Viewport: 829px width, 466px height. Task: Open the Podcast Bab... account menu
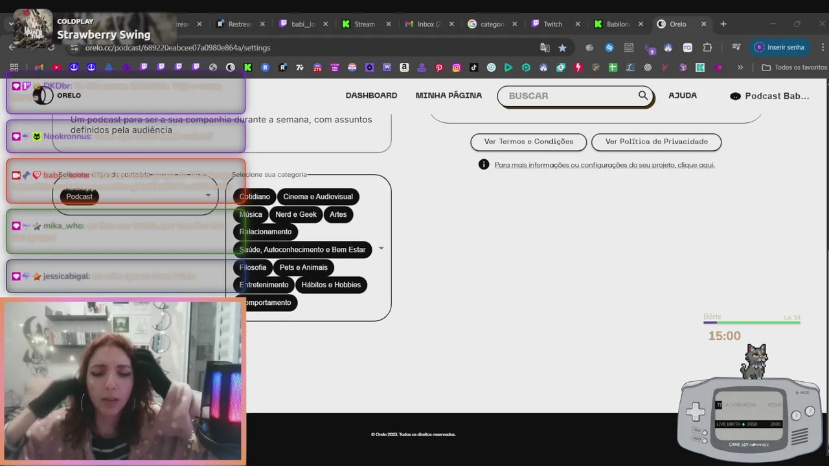point(769,96)
